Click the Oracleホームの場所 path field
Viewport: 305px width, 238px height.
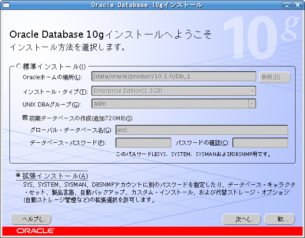coord(173,76)
